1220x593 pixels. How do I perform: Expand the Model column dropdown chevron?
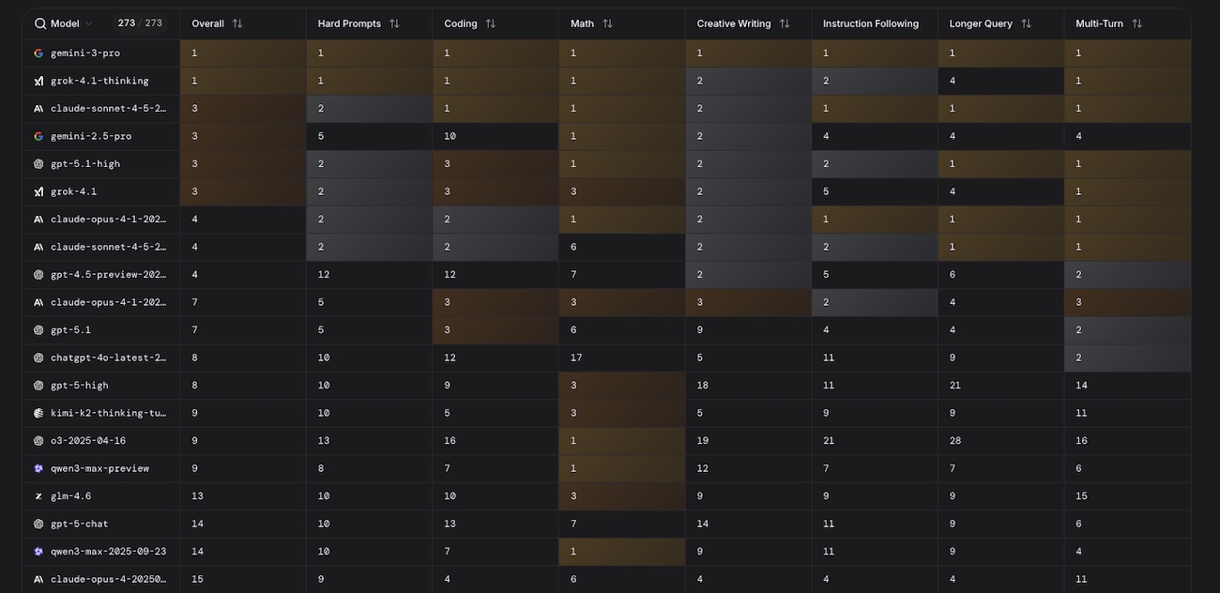pyautogui.click(x=89, y=23)
